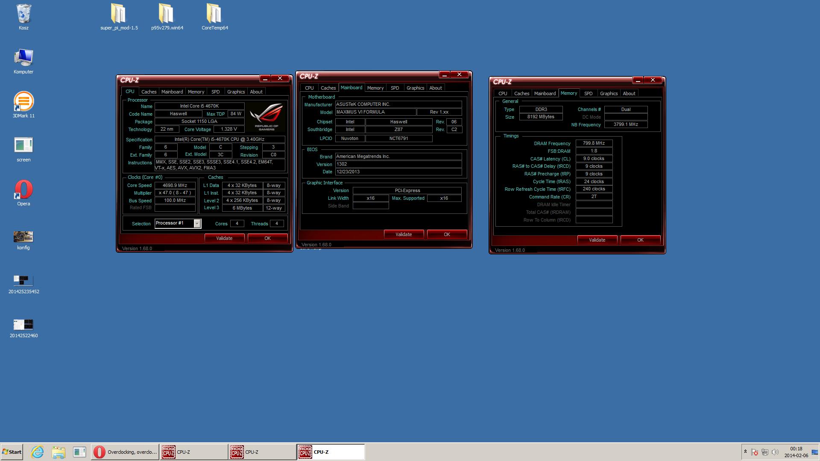Open Caches tab in the middle CPU-Z window

[328, 88]
